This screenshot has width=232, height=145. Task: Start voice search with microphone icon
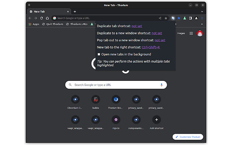(x=161, y=85)
